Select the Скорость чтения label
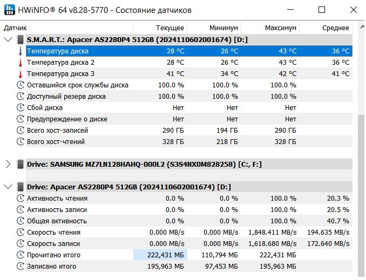The height and width of the screenshot is (280, 366). 53,233
